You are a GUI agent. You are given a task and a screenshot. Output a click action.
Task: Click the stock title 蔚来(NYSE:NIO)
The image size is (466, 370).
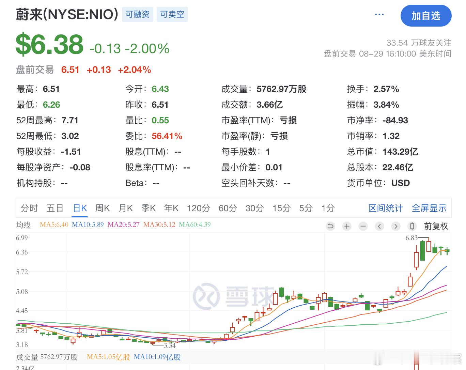click(x=67, y=14)
